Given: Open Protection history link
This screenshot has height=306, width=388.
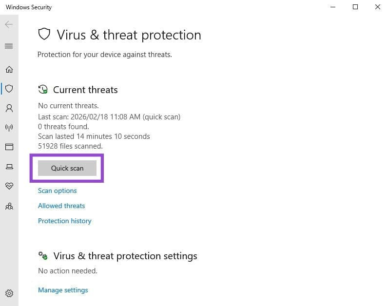Looking at the screenshot, I should pos(65,221).
